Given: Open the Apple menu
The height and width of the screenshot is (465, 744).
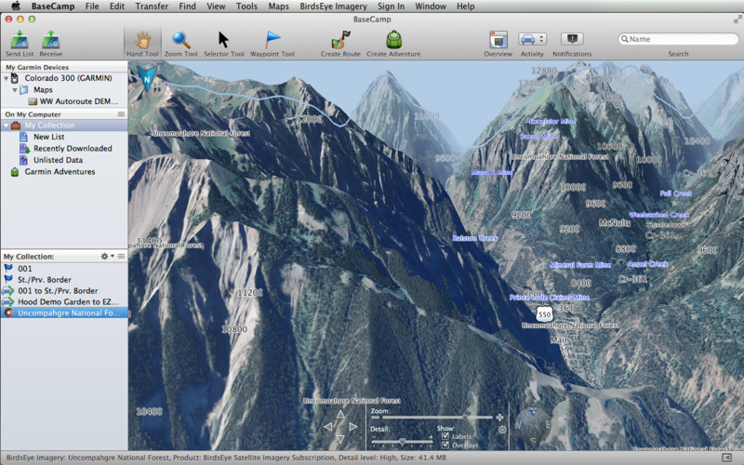Looking at the screenshot, I should (x=16, y=7).
